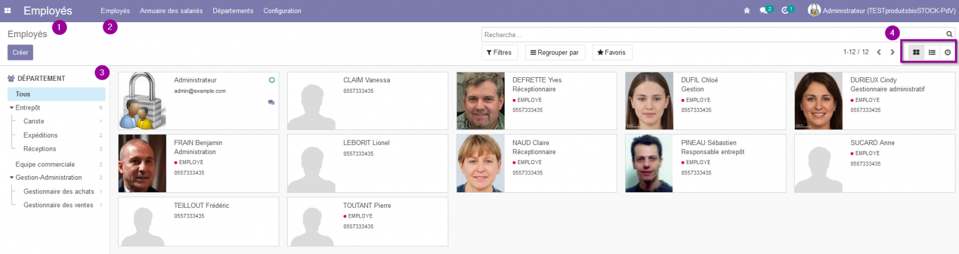
Task: Select Tous department filter
Action: (56, 94)
